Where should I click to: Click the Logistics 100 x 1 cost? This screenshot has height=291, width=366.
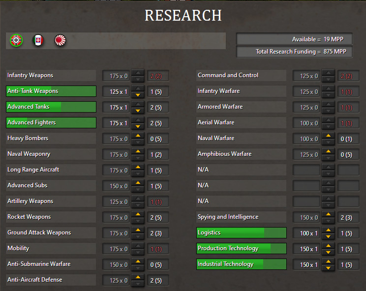click(x=306, y=233)
